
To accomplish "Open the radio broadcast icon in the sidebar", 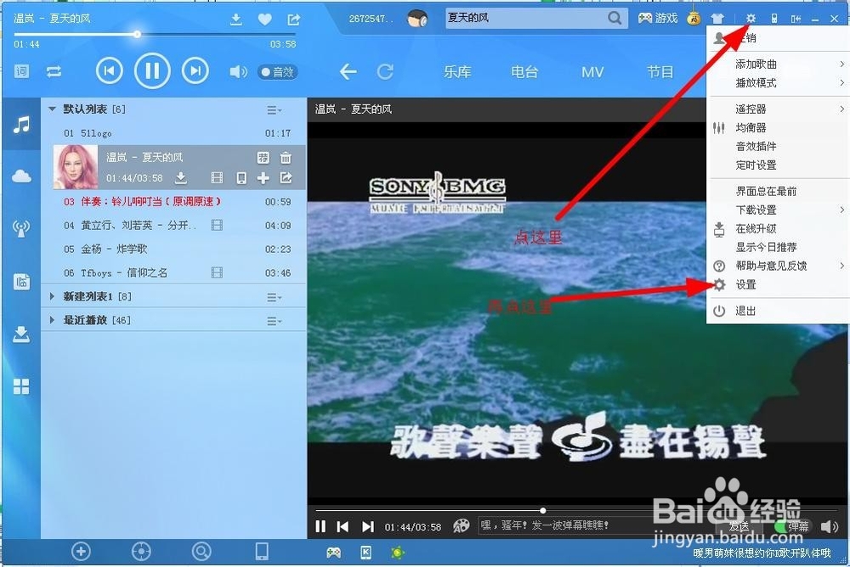I will pos(20,227).
